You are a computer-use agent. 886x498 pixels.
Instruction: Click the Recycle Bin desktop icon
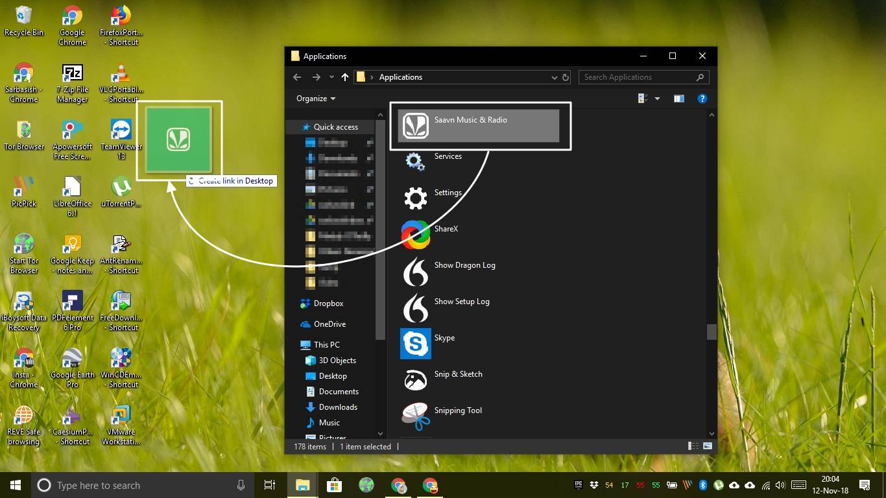[x=24, y=21]
